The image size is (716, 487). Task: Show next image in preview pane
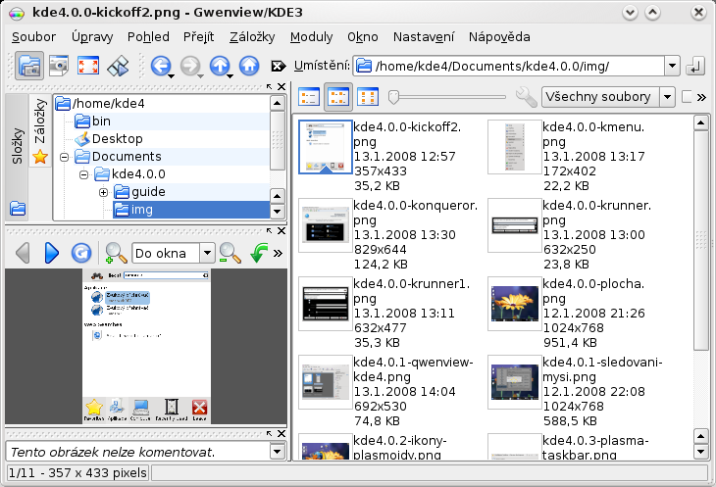pos(52,253)
